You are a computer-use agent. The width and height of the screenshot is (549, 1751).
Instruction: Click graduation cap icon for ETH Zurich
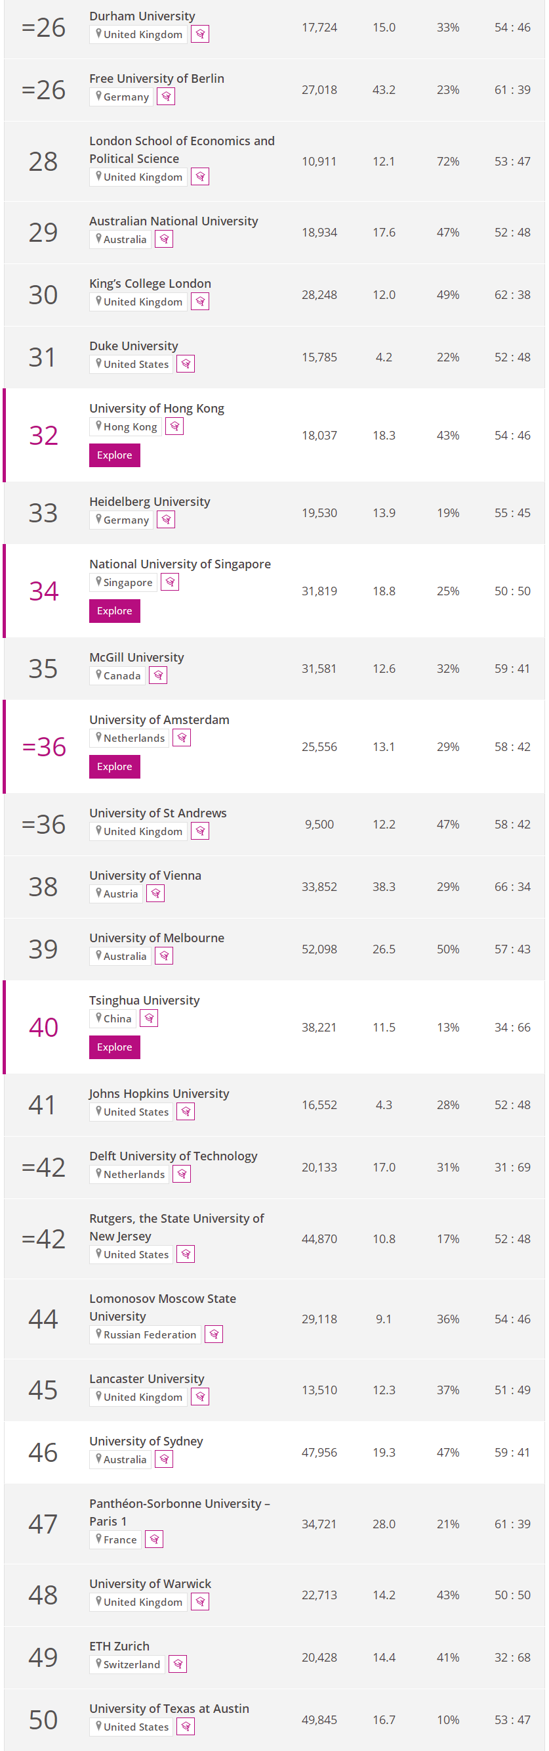click(178, 1664)
